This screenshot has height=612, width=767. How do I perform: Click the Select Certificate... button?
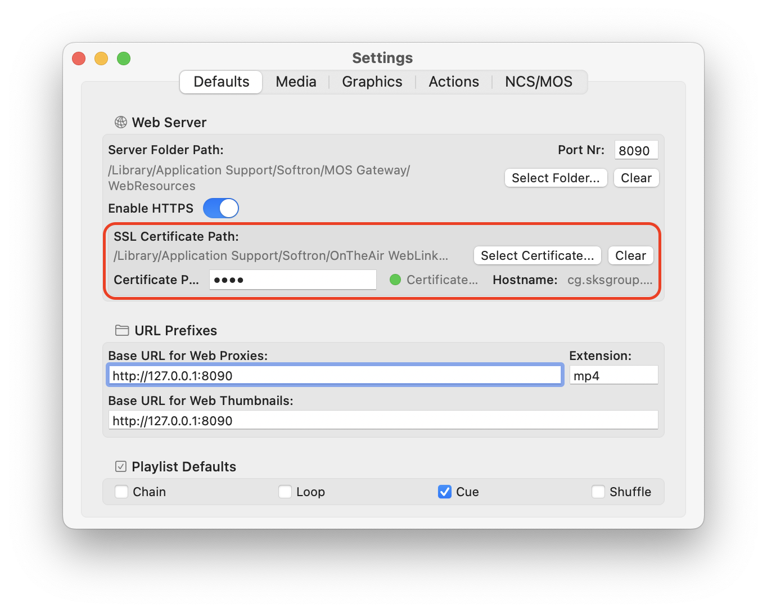pos(537,255)
